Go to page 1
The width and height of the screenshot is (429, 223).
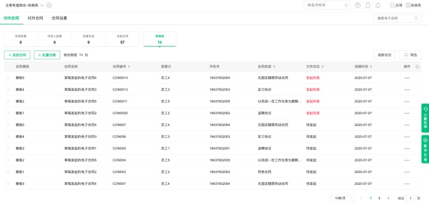point(371,198)
